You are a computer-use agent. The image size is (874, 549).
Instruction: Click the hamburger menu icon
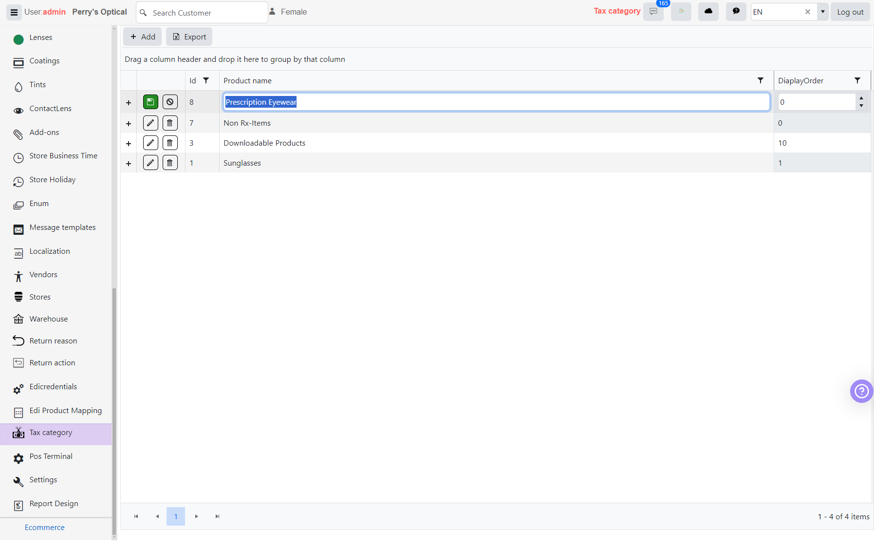point(14,12)
